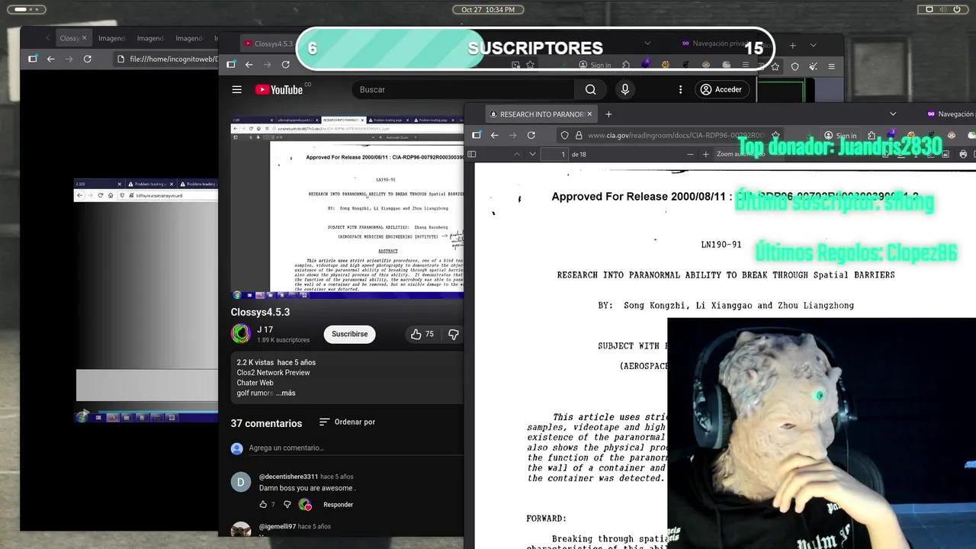Image resolution: width=976 pixels, height=549 pixels.
Task: Print the PDF with printer icon
Action: tap(963, 154)
